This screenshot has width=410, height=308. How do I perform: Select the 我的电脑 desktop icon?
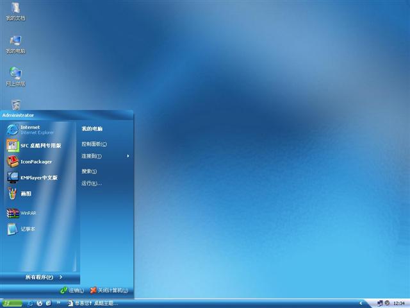click(x=15, y=44)
